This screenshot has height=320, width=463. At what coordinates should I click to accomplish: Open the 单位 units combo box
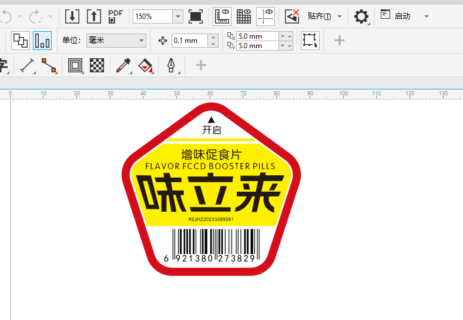pyautogui.click(x=116, y=41)
